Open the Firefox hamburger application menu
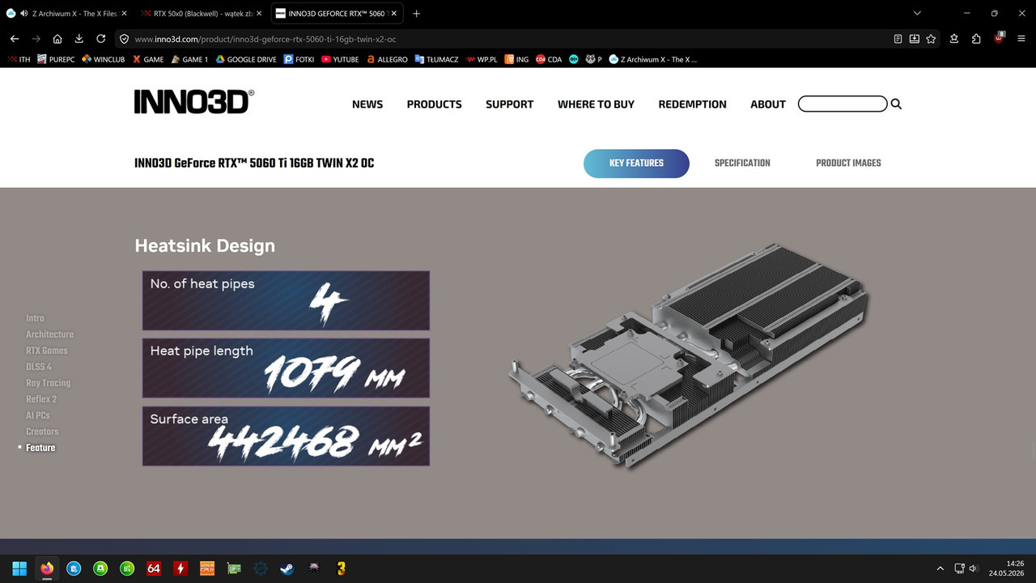 click(1021, 39)
